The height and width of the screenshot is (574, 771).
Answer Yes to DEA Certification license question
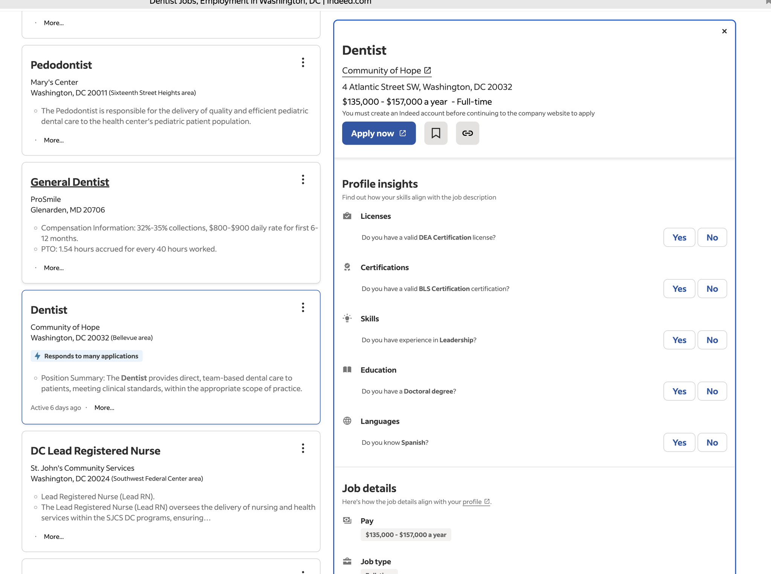click(x=679, y=237)
